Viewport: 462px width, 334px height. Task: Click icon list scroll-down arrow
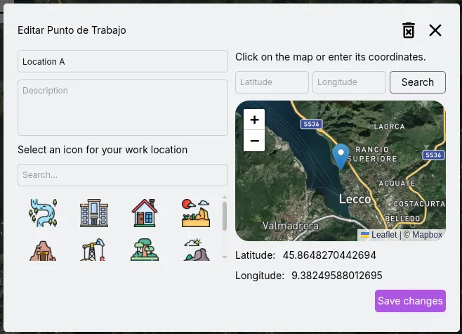coord(225,257)
